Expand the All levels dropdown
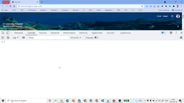The width and height of the screenshot is (184, 103). (x=76, y=37)
